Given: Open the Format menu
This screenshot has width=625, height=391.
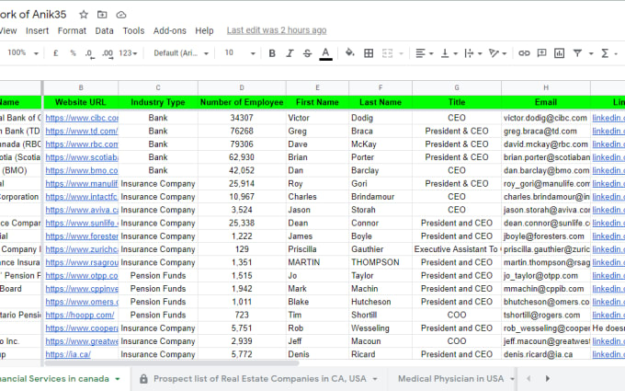Looking at the screenshot, I should point(72,30).
